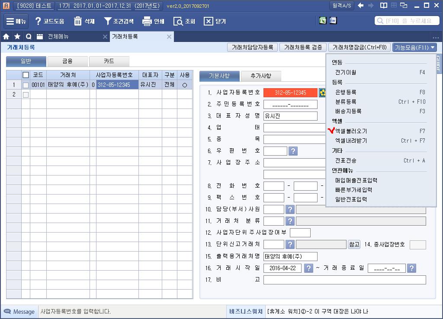Click the multi-window icon in title bar

[404, 5]
